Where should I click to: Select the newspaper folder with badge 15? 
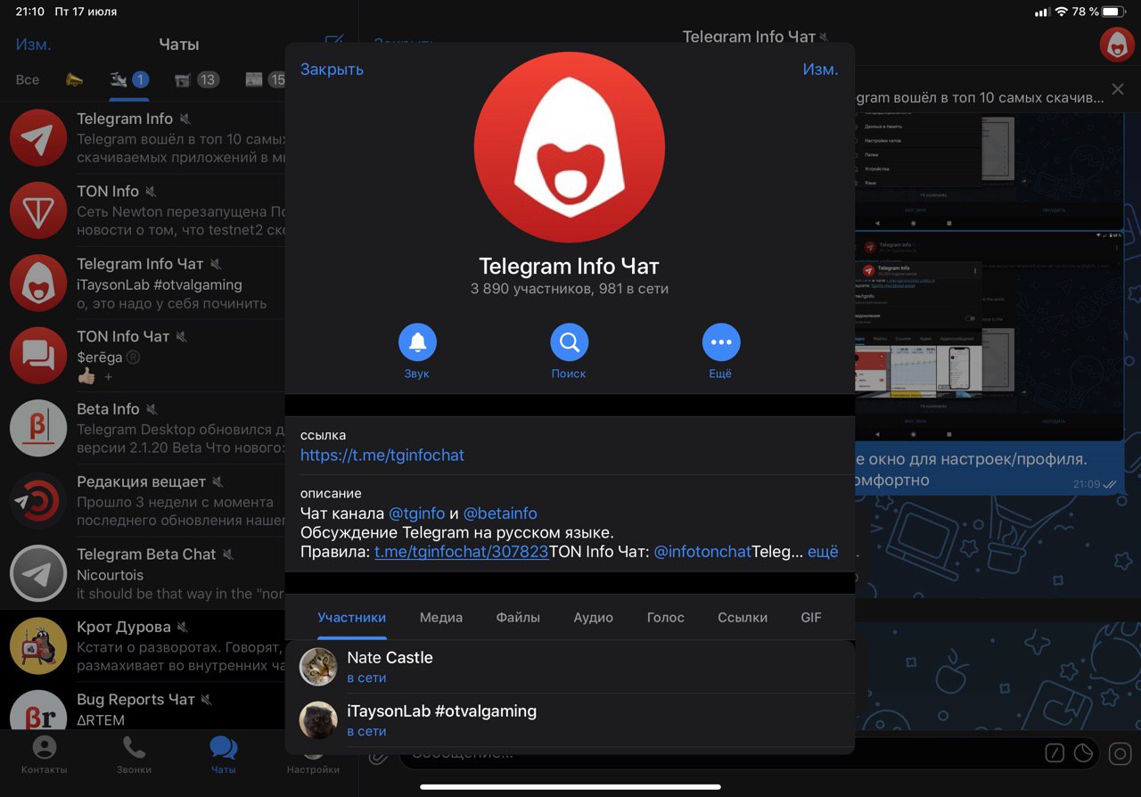(266, 80)
